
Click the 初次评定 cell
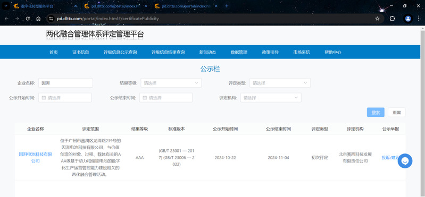tap(320, 158)
